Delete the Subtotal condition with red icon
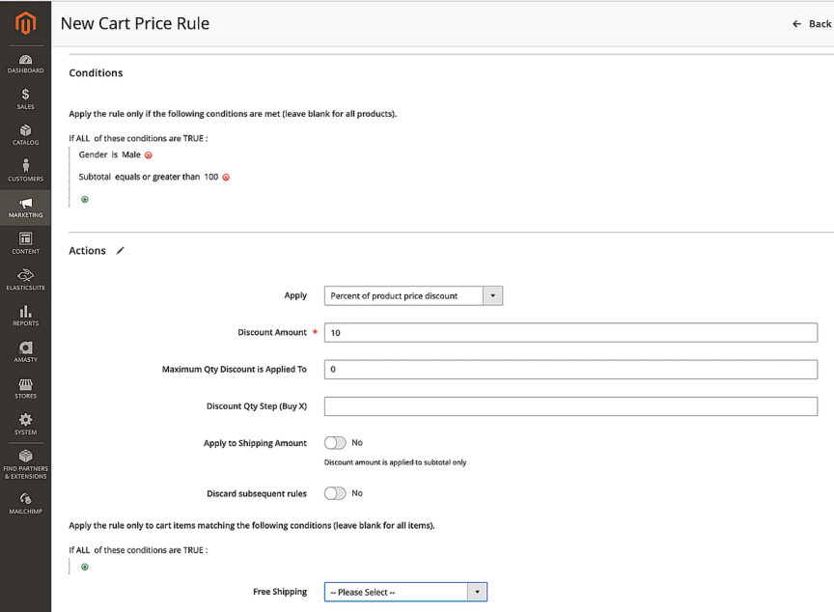 click(x=226, y=178)
